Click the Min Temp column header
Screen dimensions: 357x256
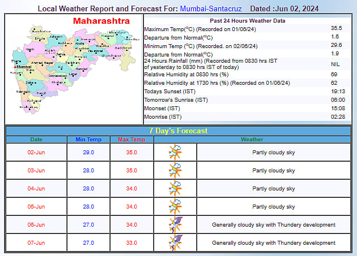click(88, 139)
